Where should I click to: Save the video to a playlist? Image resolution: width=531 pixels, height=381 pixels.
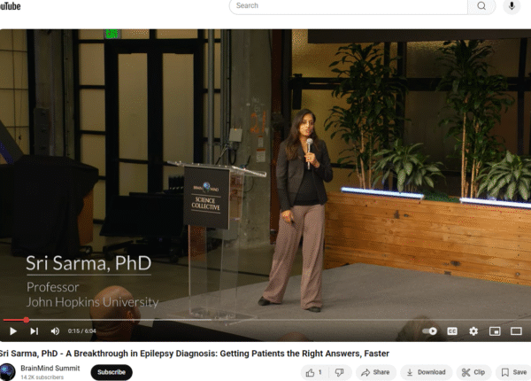[514, 372]
